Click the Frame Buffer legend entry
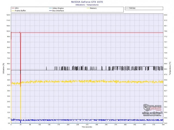This screenshot has height=130, width=174. coord(19,11)
